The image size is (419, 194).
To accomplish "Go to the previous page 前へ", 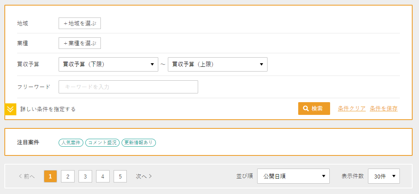I will pos(27,177).
